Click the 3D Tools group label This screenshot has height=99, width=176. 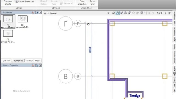tap(56, 8)
